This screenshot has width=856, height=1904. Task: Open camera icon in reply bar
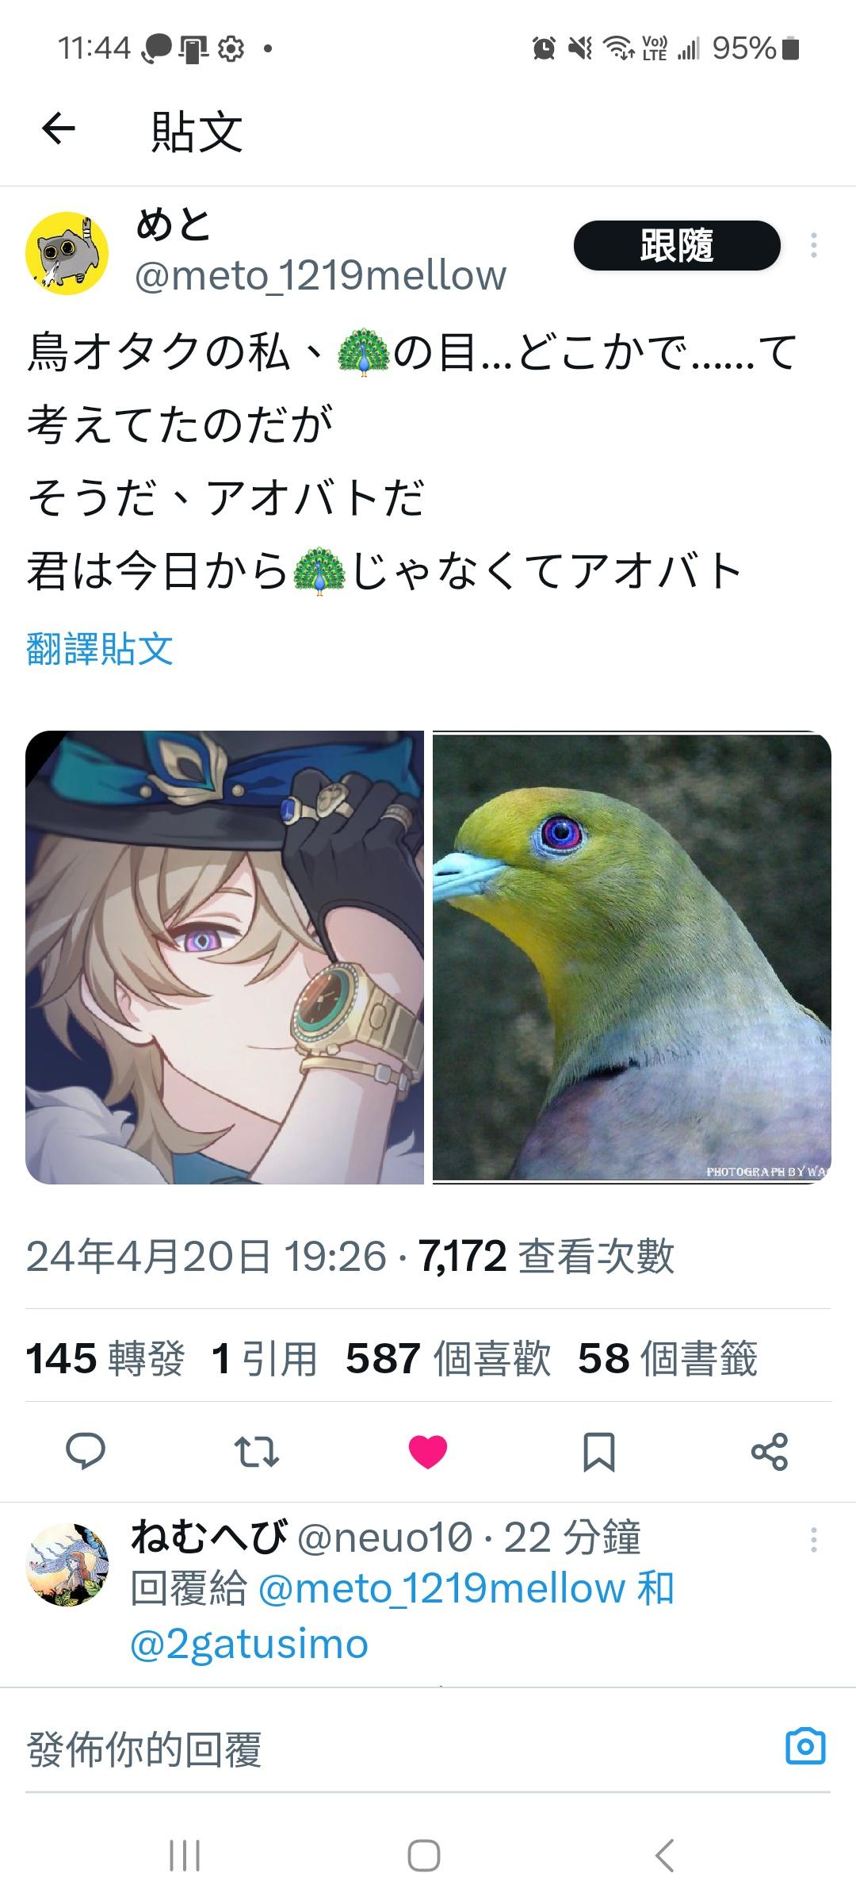click(x=805, y=1748)
